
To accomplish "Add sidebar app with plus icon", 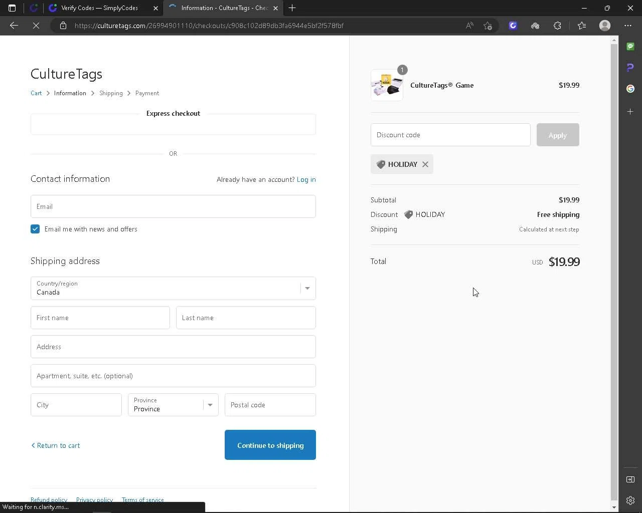I will pos(630,111).
